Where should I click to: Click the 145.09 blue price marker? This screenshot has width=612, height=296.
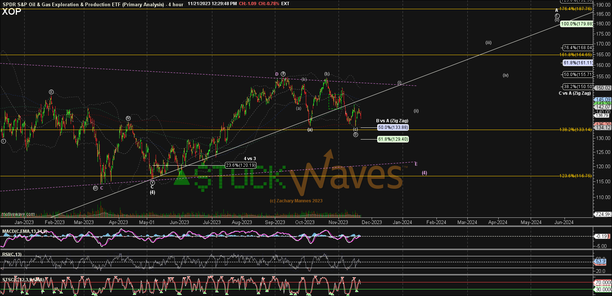pyautogui.click(x=604, y=100)
